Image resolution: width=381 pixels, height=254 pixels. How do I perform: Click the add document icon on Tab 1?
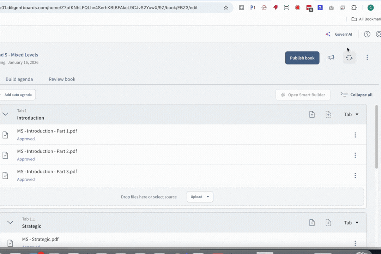click(312, 114)
